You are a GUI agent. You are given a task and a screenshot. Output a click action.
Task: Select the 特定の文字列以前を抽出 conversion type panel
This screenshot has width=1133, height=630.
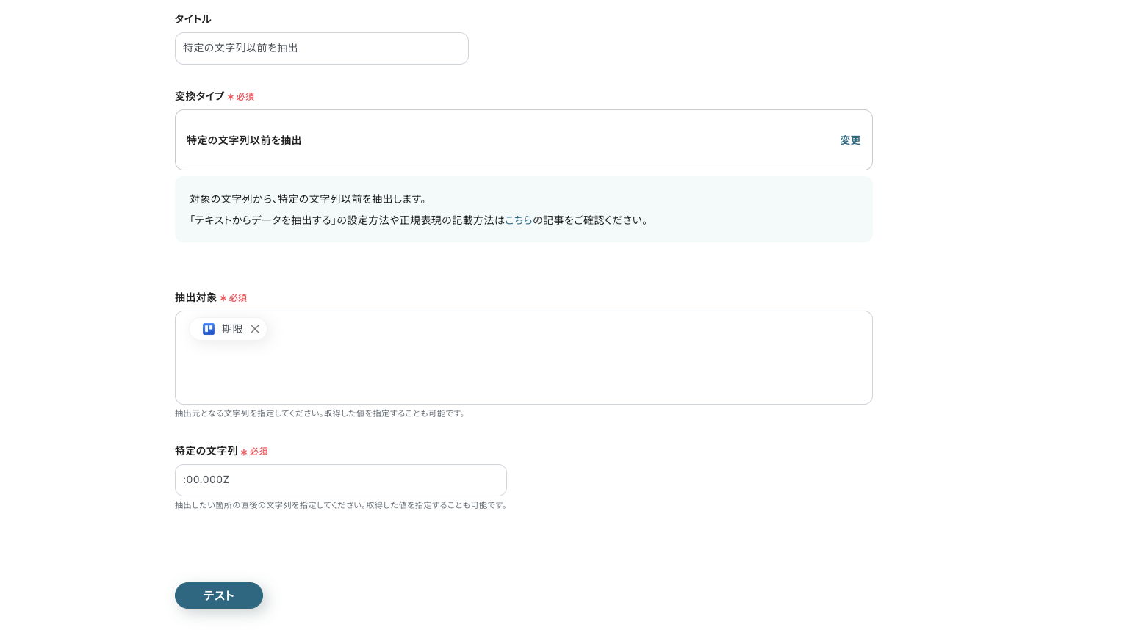(523, 140)
